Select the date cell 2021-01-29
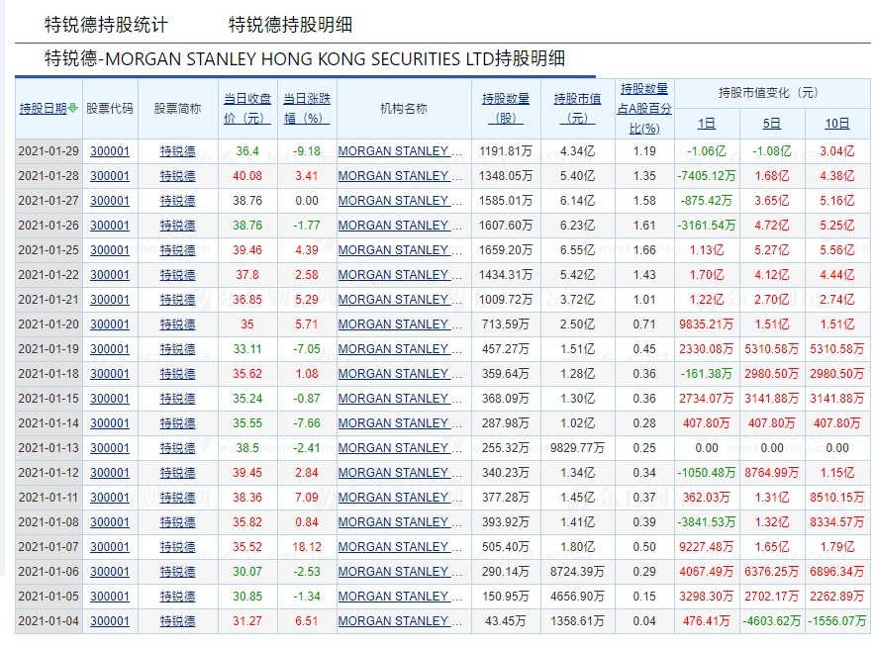875x647 pixels. pos(49,151)
